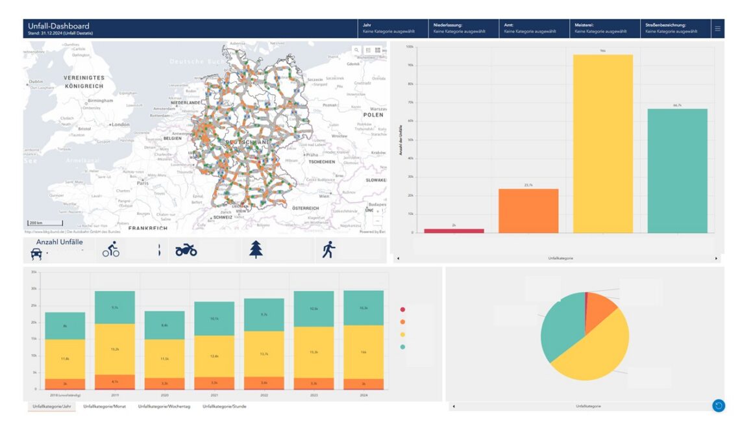Image resolution: width=753 pixels, height=424 pixels.
Task: Toggle red legend dot of stacked chart
Action: 402,310
